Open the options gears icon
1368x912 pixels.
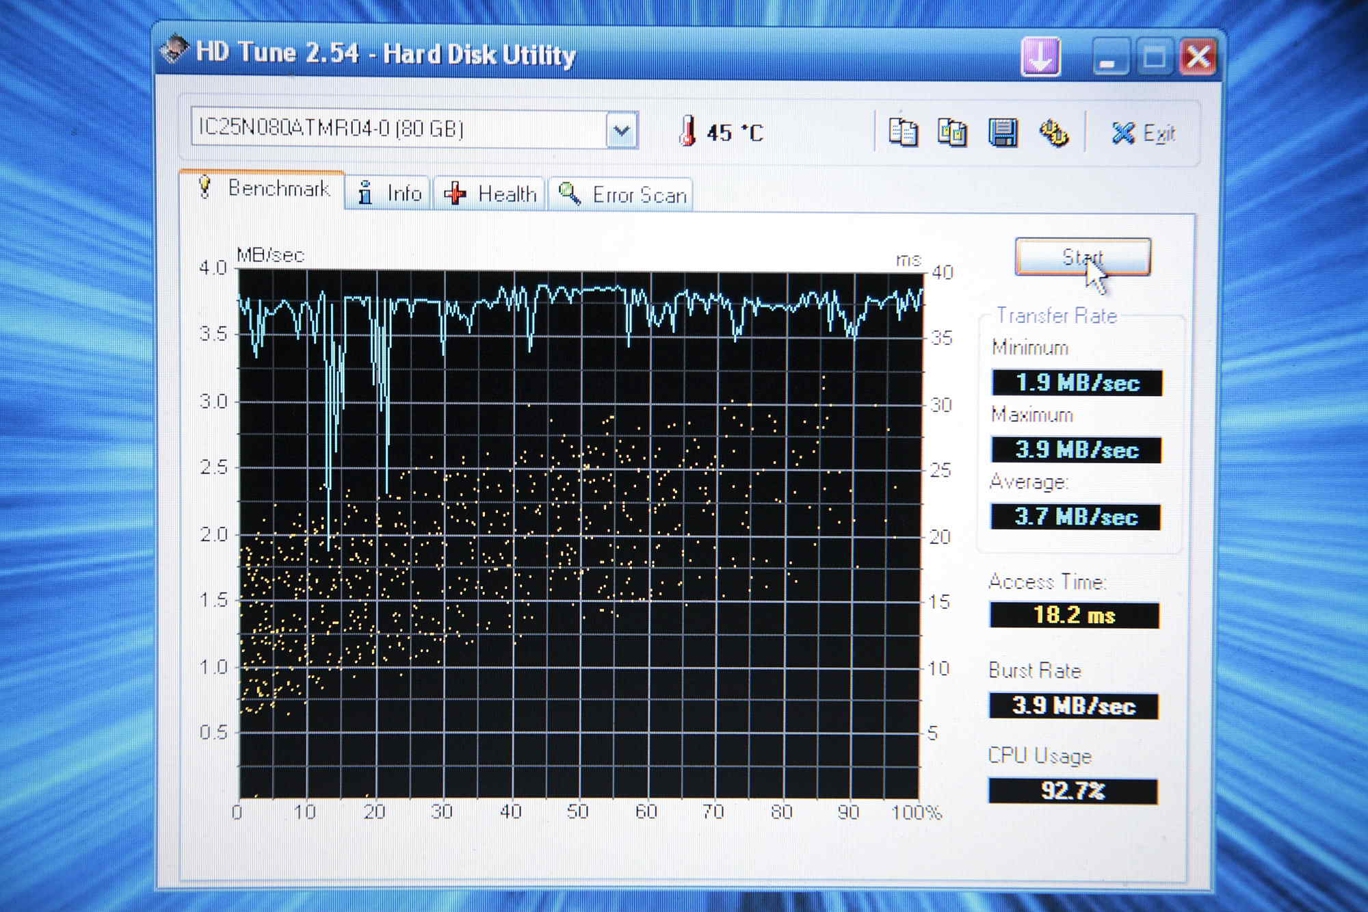click(x=1053, y=133)
